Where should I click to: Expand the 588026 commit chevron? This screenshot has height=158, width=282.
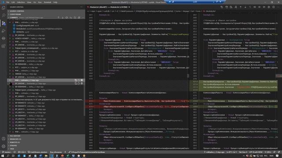tap(10, 74)
